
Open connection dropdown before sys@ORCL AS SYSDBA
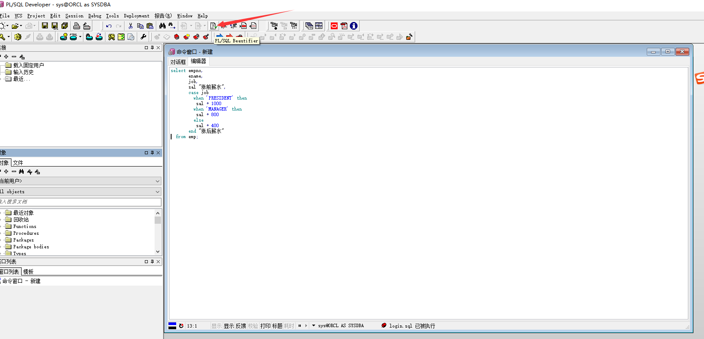tap(313, 325)
